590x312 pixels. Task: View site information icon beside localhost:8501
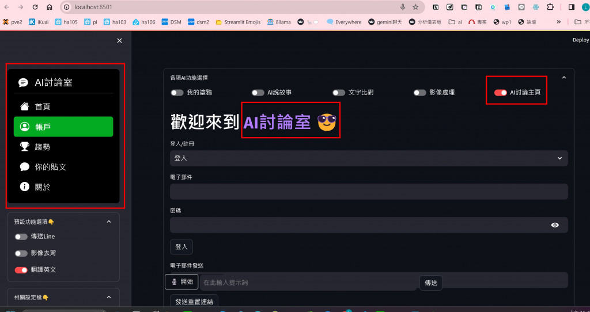pyautogui.click(x=67, y=7)
